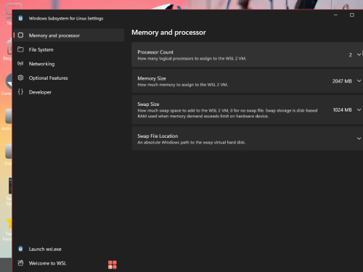Click the File System folder icon
Screen dimensions: 363x272
20,49
